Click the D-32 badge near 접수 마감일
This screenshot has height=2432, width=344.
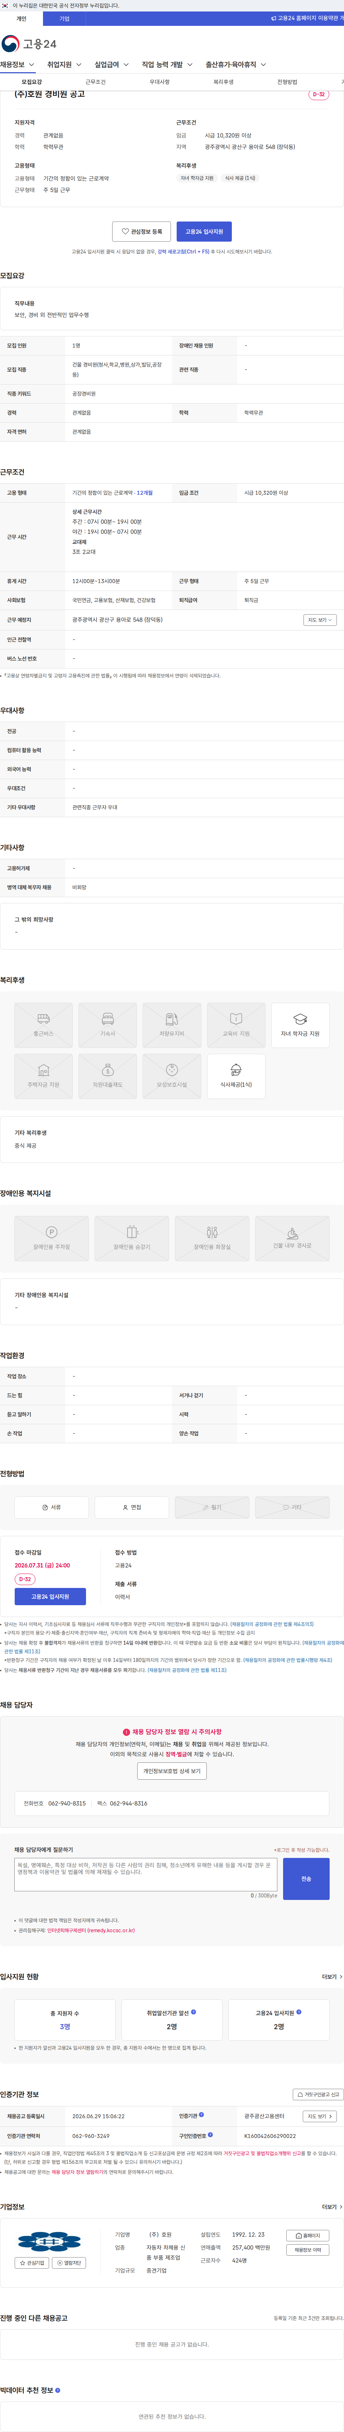(24, 1579)
